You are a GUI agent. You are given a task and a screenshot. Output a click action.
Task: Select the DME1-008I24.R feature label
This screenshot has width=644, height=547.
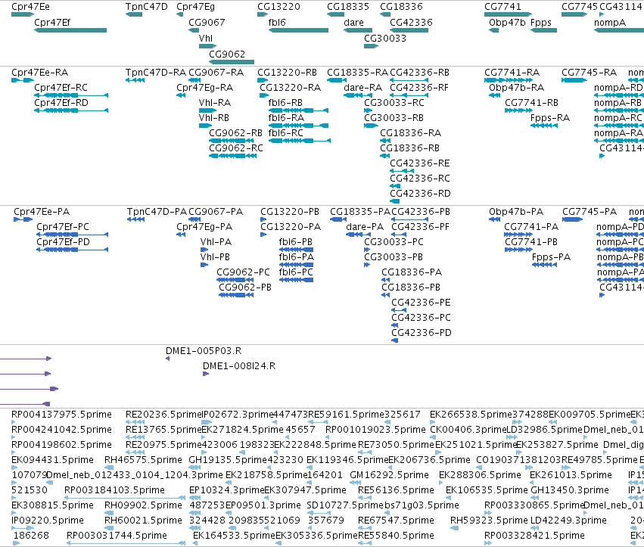point(239,366)
